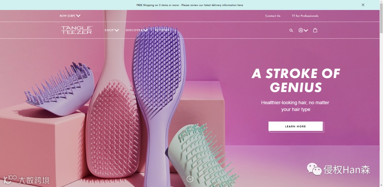Click the purple brush hero image
Viewport: 383px width, 187px height.
[x=160, y=103]
